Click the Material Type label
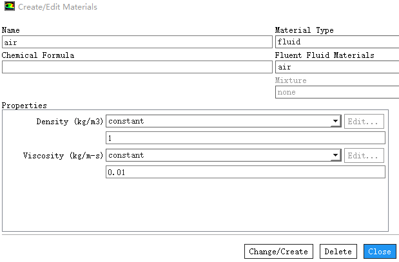Image resolution: width=399 pixels, height=262 pixels. pos(304,30)
